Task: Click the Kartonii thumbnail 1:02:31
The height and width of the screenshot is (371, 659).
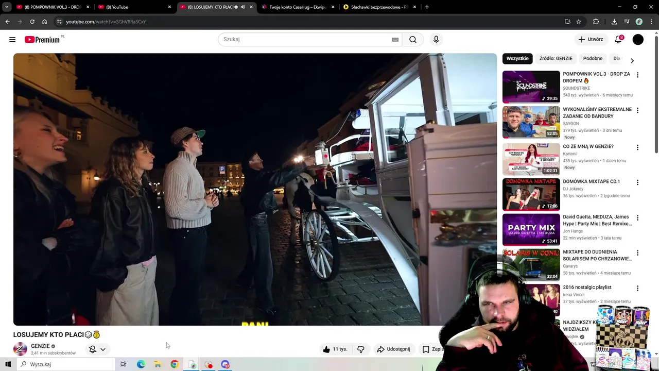Action: (531, 159)
